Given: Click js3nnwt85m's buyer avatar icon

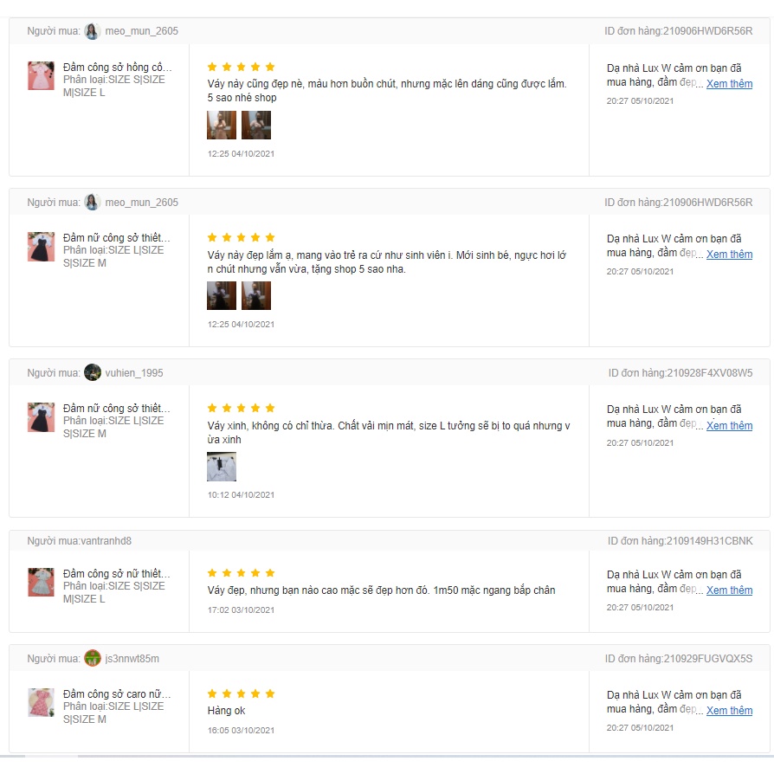Looking at the screenshot, I should (x=93, y=658).
